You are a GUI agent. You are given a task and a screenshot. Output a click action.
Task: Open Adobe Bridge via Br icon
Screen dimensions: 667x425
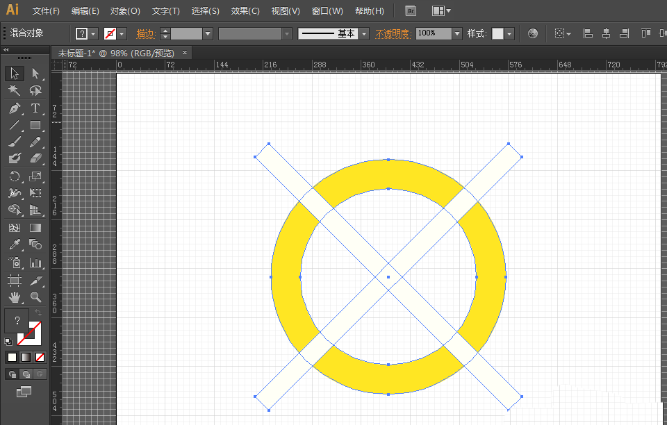[411, 11]
